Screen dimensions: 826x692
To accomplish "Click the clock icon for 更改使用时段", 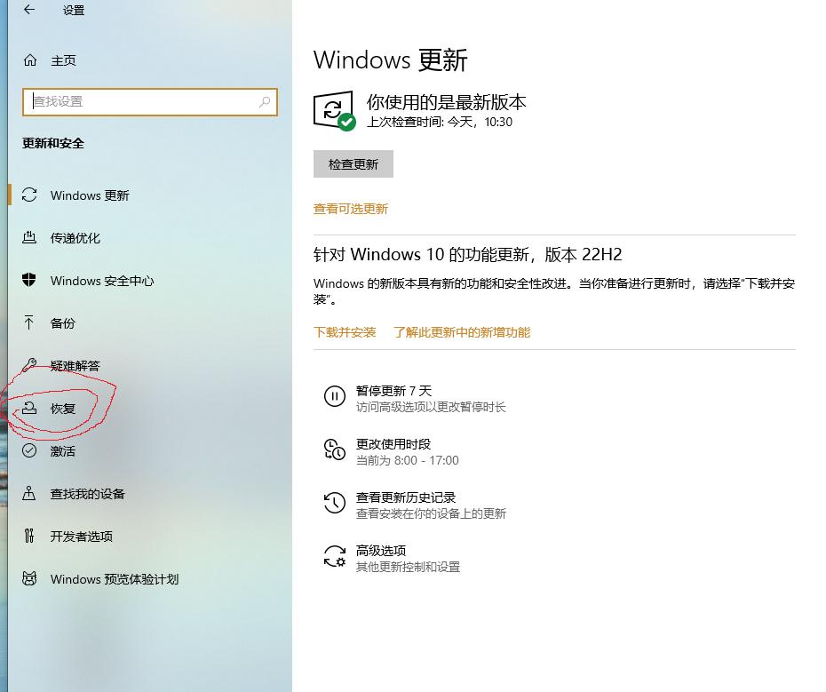I will tap(334, 450).
